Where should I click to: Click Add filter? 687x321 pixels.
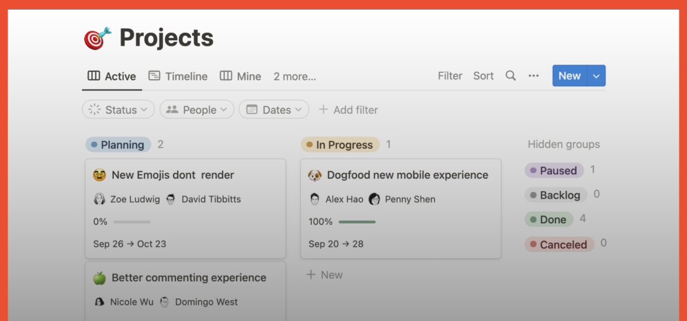[348, 110]
